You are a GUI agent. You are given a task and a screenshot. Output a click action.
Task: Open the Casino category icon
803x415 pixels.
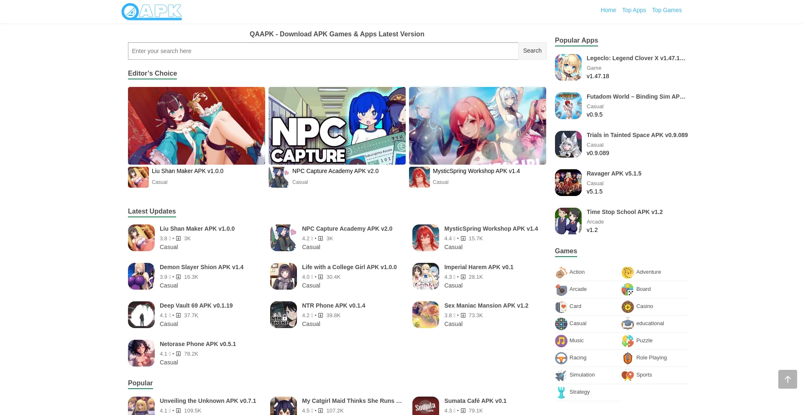(x=627, y=307)
